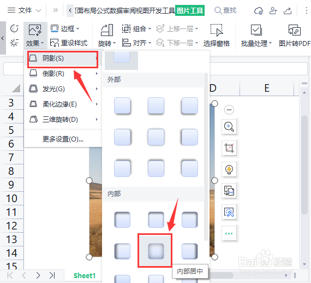
Task: Select 阴影(S) shadow menu item
Action: click(x=63, y=58)
